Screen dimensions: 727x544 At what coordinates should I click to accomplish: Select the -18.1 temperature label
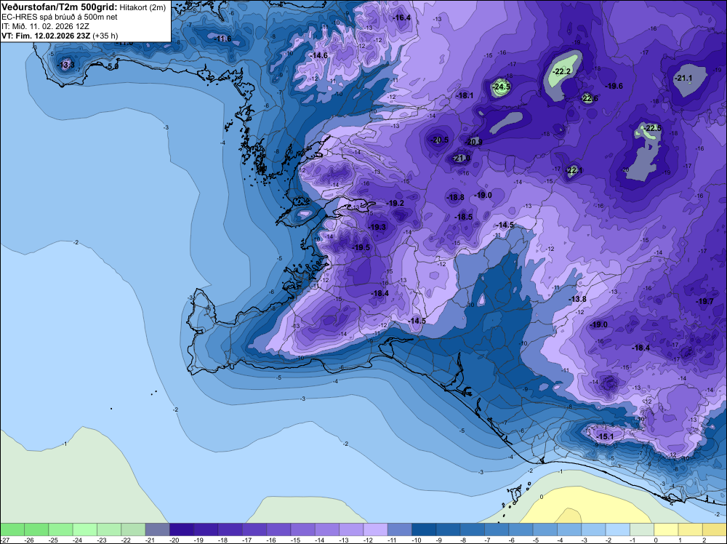[x=465, y=95]
